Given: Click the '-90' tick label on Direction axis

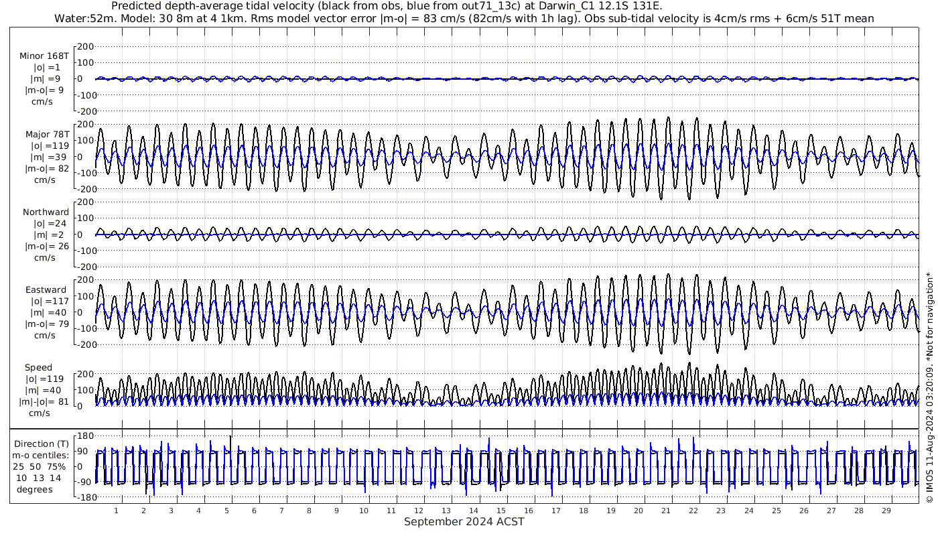Looking at the screenshot, I should coord(84,482).
